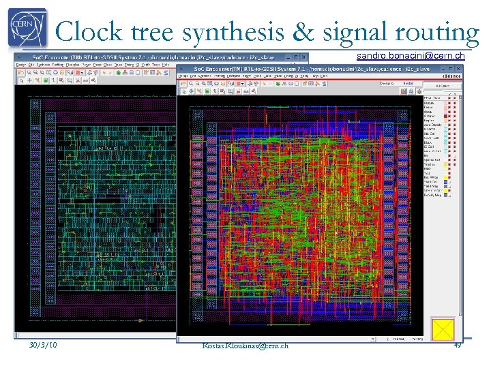This screenshot has width=491, height=368.
Task: Click the Rel. FPlan yellow color swatch
Action: (445, 177)
